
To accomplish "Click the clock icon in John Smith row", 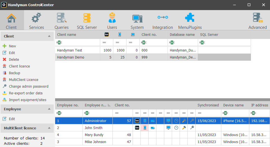I will click(176, 128).
